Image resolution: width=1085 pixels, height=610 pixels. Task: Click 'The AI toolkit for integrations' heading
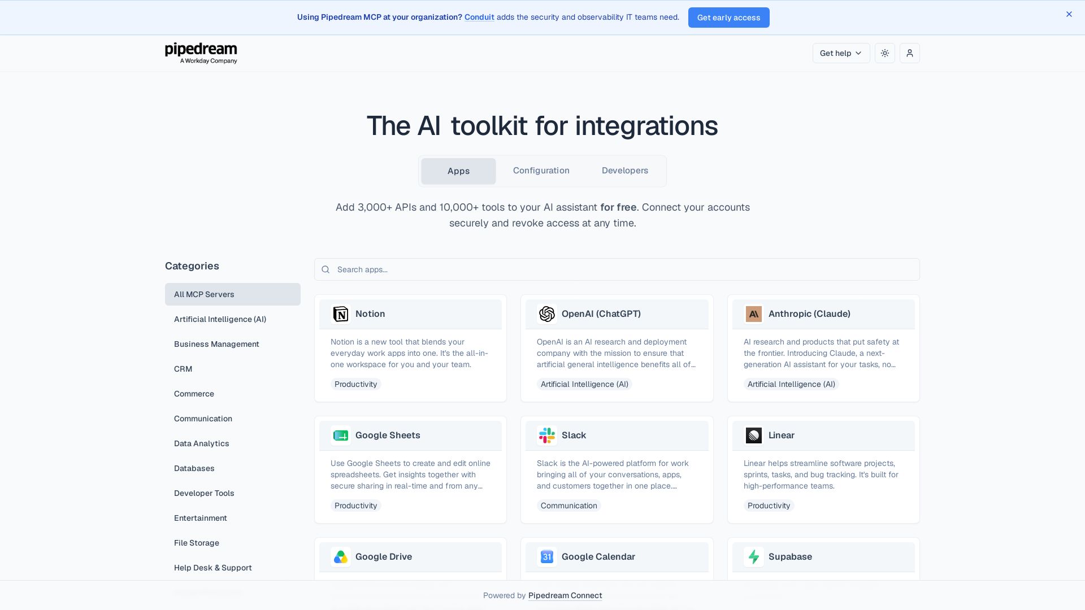(542, 125)
